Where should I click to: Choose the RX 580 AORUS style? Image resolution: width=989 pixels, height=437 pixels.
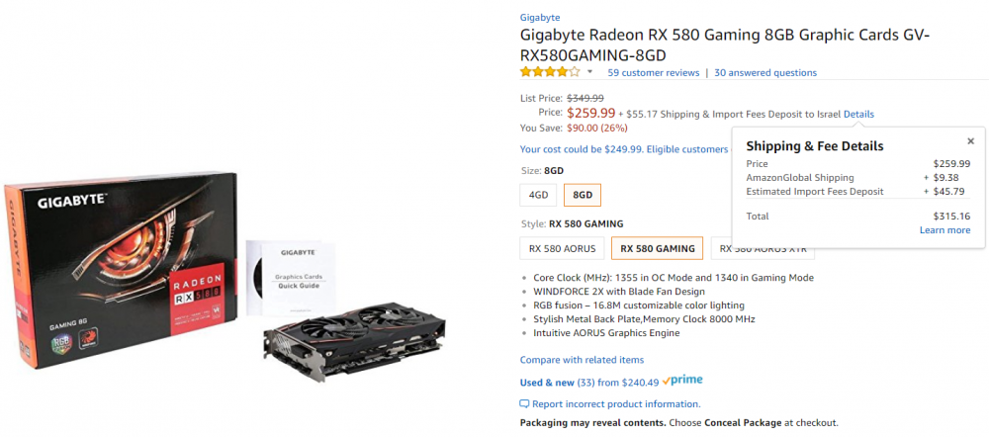(x=562, y=248)
